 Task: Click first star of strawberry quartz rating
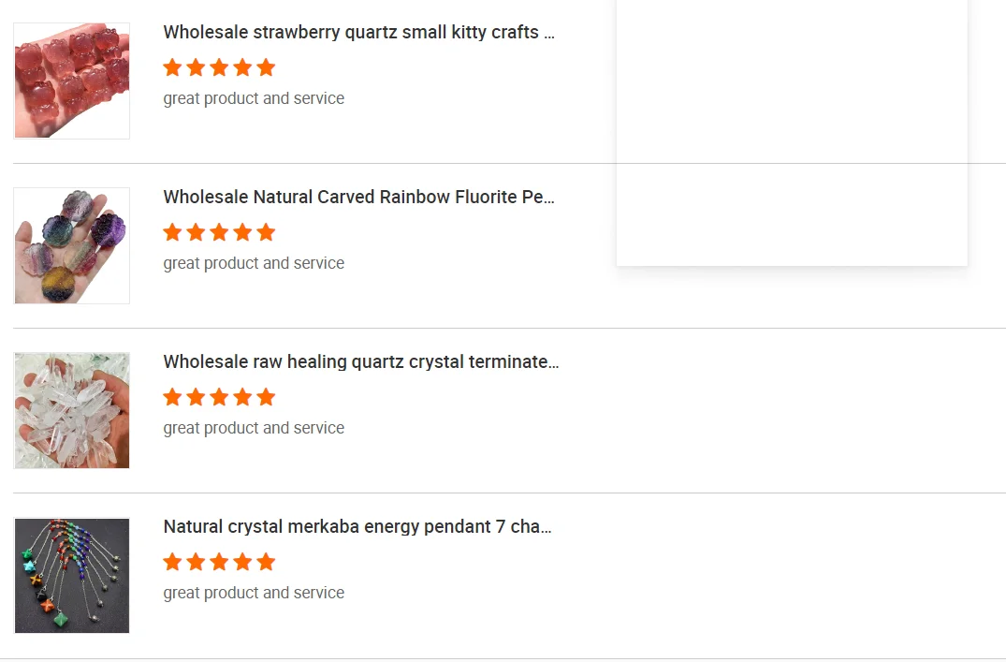172,67
